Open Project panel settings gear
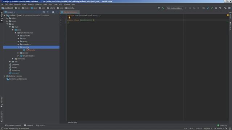Screen dimensions: 232x130 (53, 12)
